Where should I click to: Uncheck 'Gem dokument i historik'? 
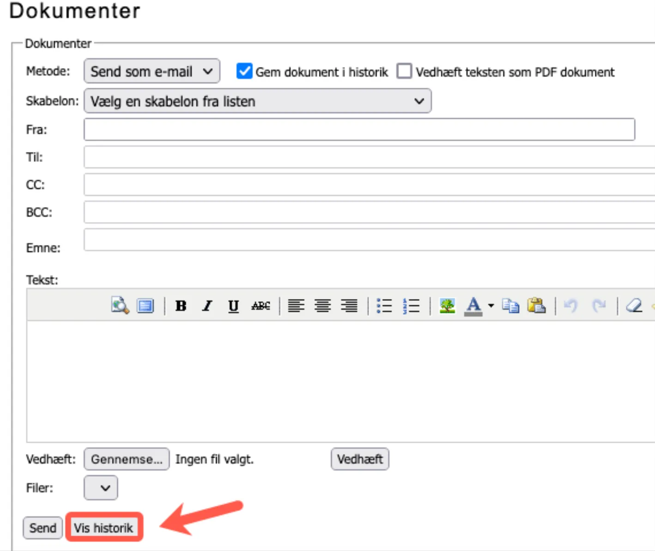click(x=244, y=72)
